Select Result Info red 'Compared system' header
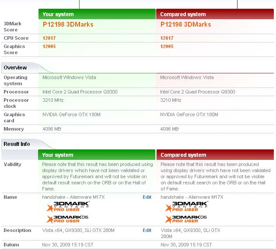The image size is (276, 249). pos(215,155)
